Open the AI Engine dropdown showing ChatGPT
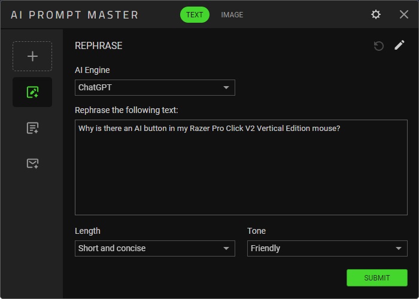The width and height of the screenshot is (419, 299). [x=154, y=87]
